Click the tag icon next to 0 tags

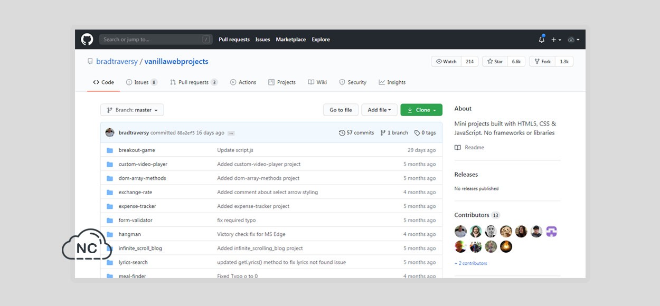(x=417, y=133)
